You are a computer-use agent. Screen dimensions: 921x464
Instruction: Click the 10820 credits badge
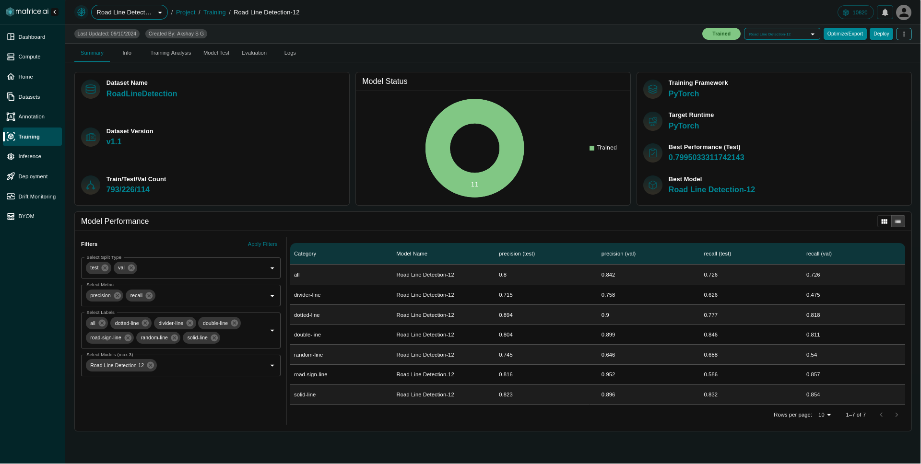coord(855,12)
